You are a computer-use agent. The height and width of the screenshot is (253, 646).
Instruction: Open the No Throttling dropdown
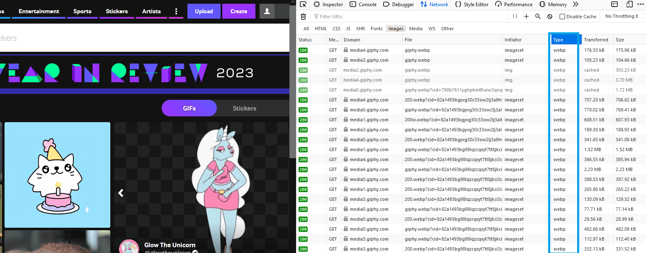tap(621, 16)
